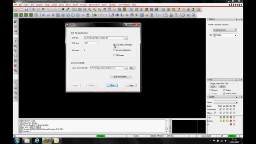Screen dimensions: 256x144
Task: Click the blue round help icon in second toolbar
Action: [193, 15]
